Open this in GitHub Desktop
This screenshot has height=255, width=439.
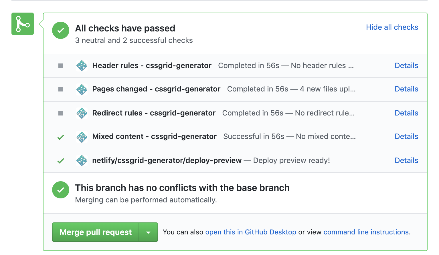(251, 232)
